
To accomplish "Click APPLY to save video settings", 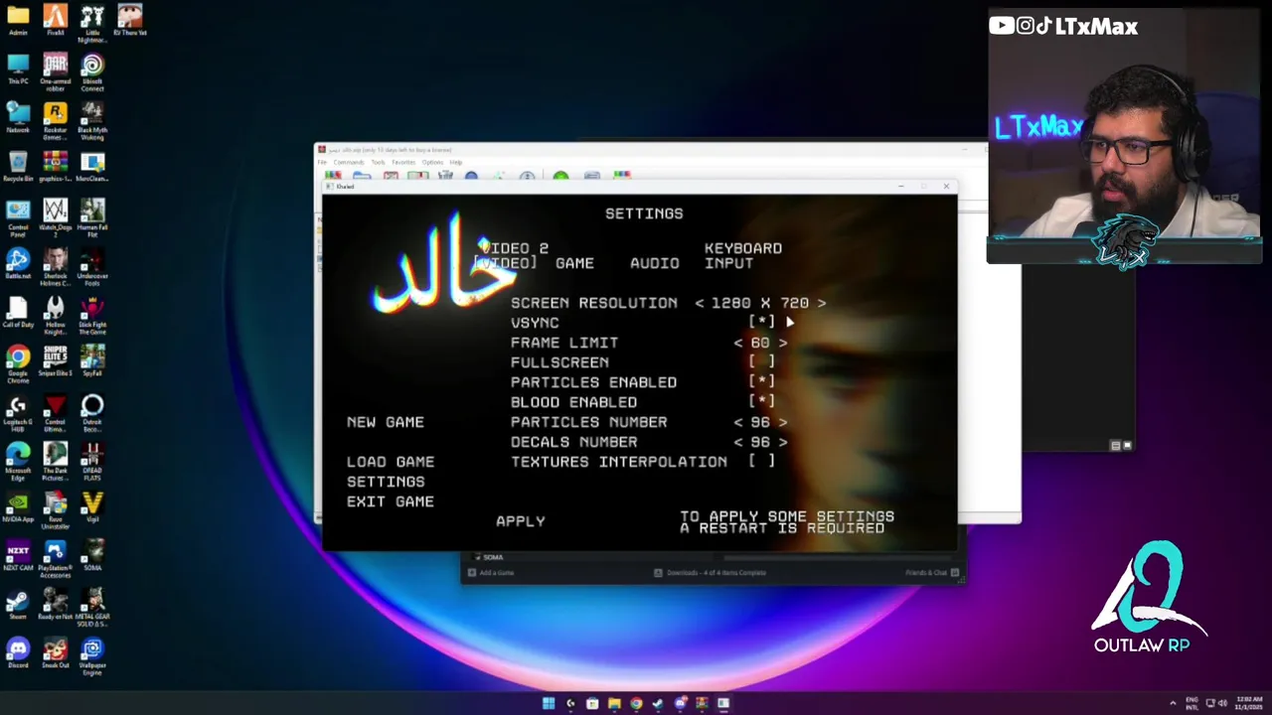I will [x=521, y=521].
